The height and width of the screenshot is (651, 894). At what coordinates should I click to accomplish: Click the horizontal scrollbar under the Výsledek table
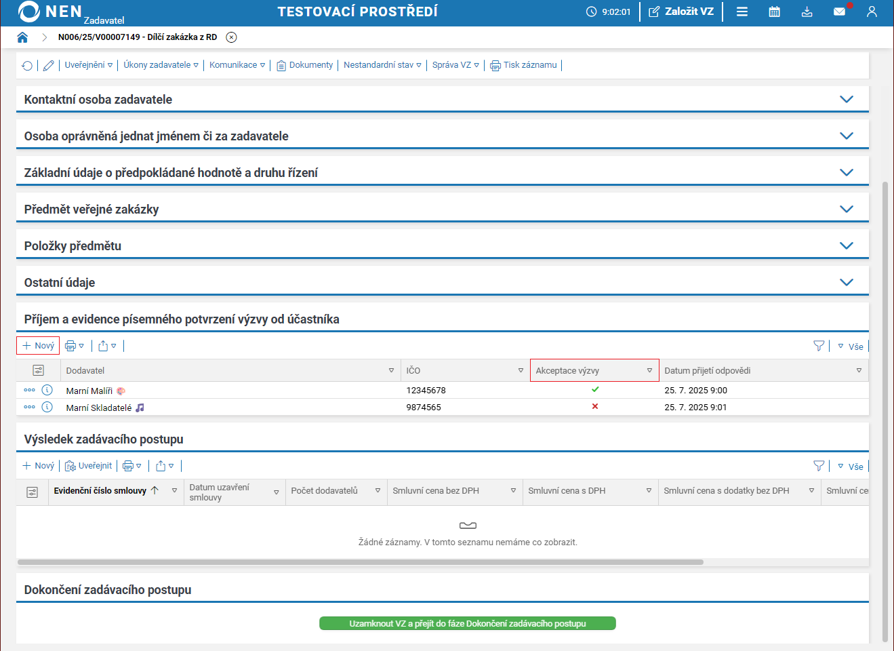pyautogui.click(x=360, y=562)
